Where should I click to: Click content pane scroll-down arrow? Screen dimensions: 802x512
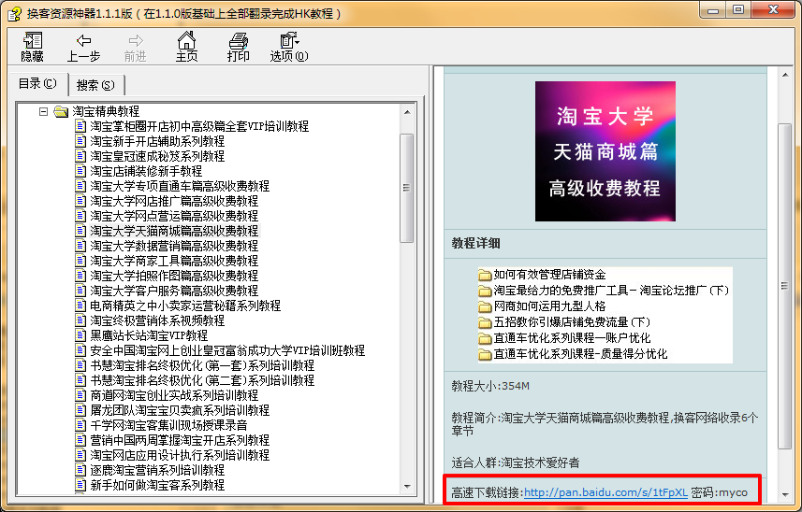(x=784, y=494)
